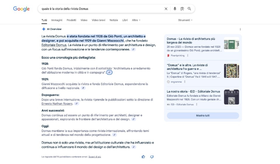
Task: Click the AI Overview sparkle icon
Action: pyautogui.click(x=43, y=29)
